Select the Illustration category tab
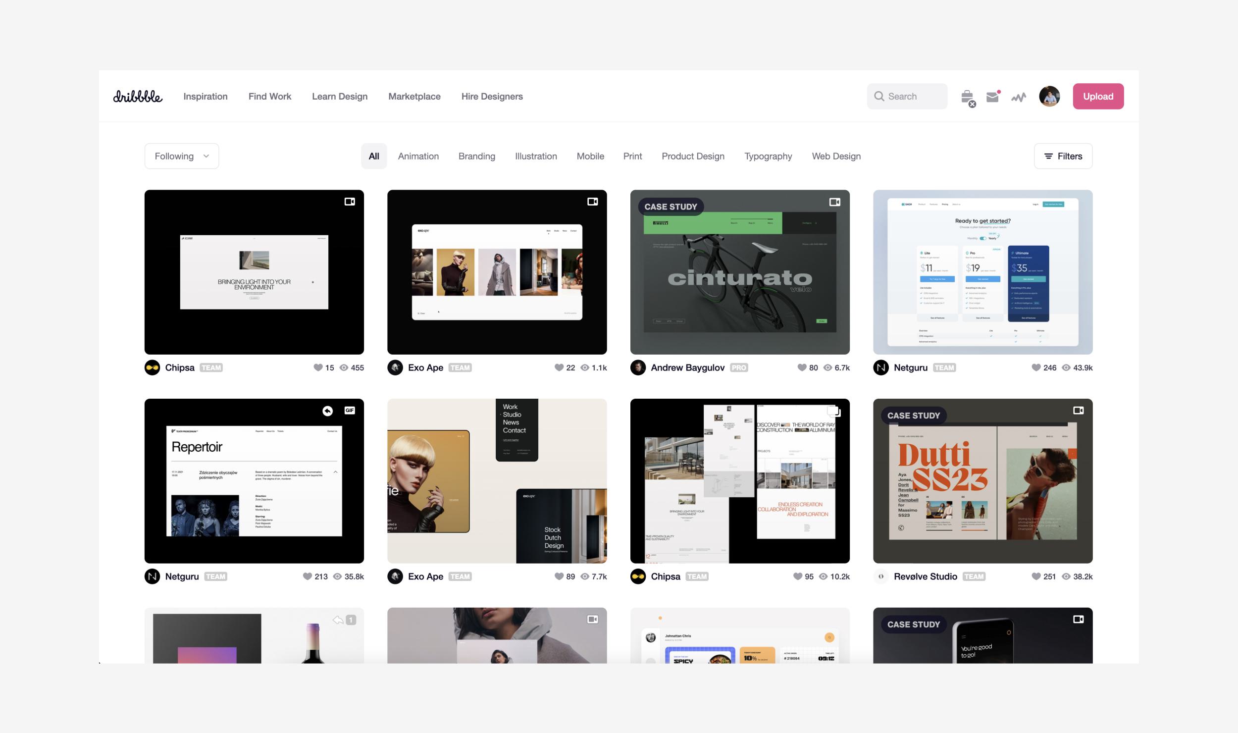The width and height of the screenshot is (1238, 733). point(536,156)
